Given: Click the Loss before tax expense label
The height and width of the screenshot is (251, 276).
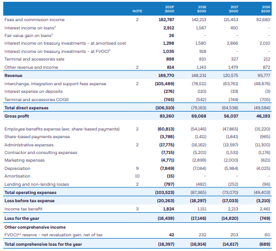Looking at the screenshot, I should pyautogui.click(x=29, y=201).
